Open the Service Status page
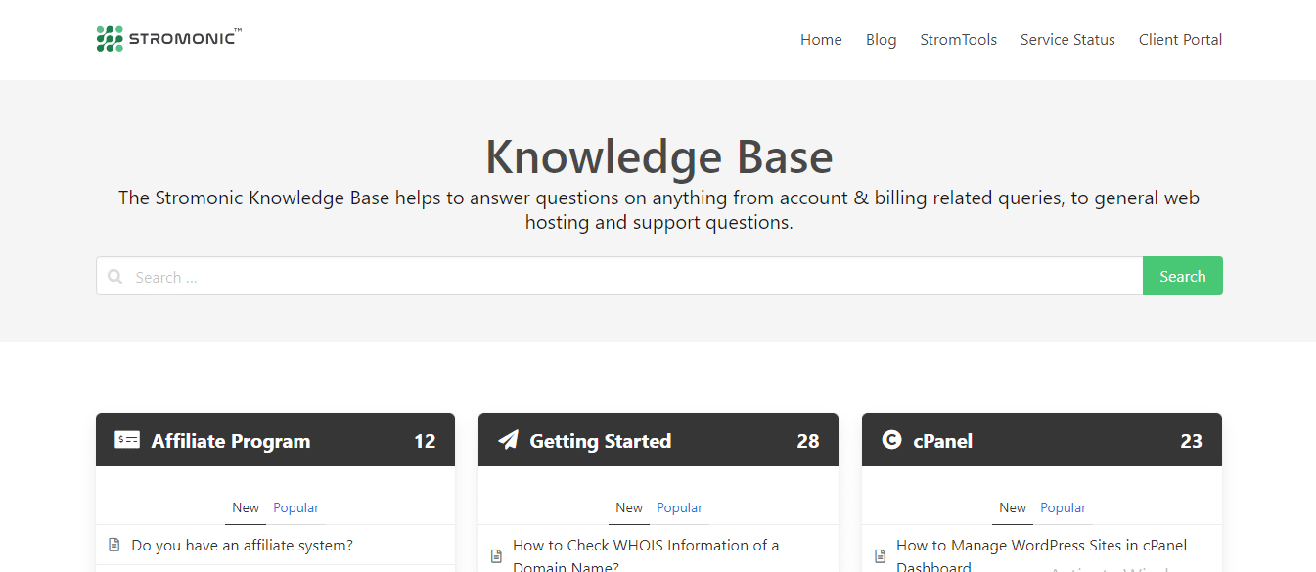Screen dimensions: 1316x572 coord(1067,40)
